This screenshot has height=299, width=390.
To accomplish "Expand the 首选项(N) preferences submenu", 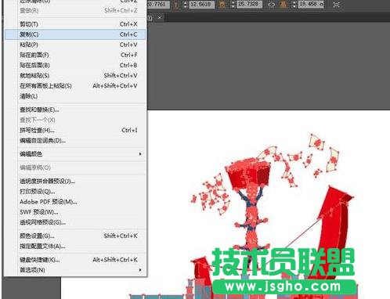I will 75,270.
